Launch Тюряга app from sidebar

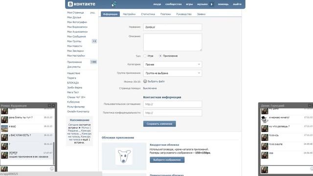(71, 78)
